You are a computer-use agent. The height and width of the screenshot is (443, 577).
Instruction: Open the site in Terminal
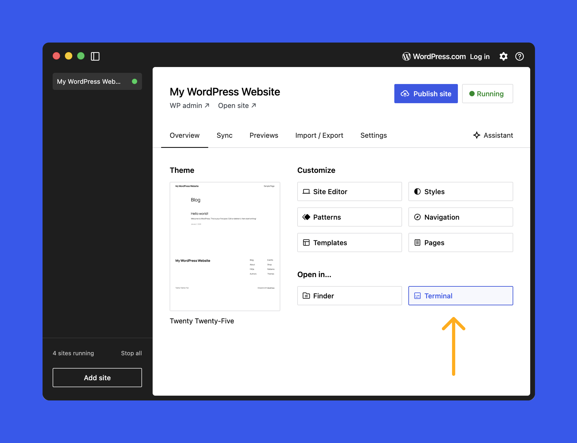click(x=460, y=296)
